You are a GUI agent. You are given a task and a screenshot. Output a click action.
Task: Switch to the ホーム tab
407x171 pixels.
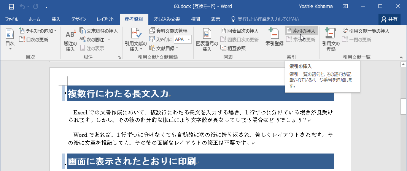click(x=35, y=19)
